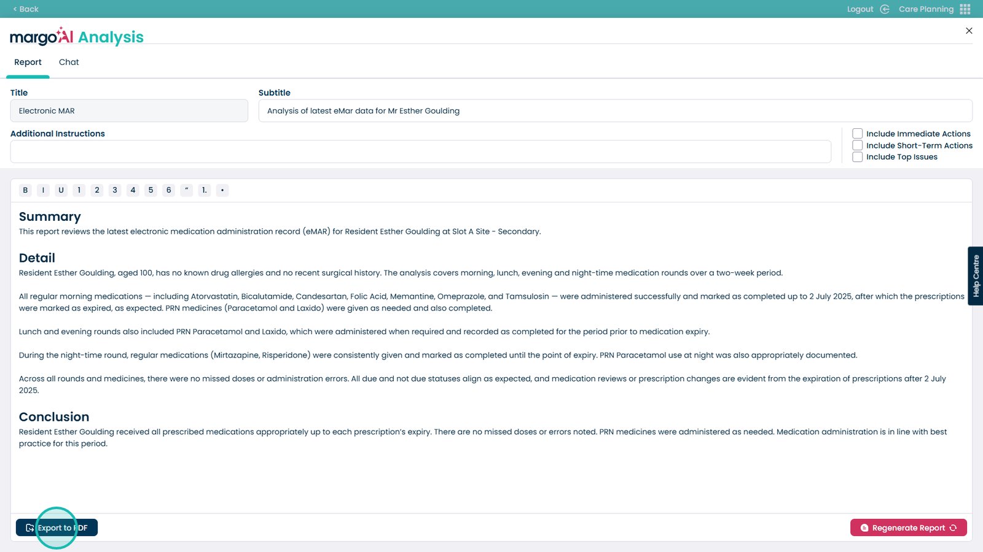Screen dimensions: 983x552
Task: Switch to the Chat tab
Action: click(69, 63)
